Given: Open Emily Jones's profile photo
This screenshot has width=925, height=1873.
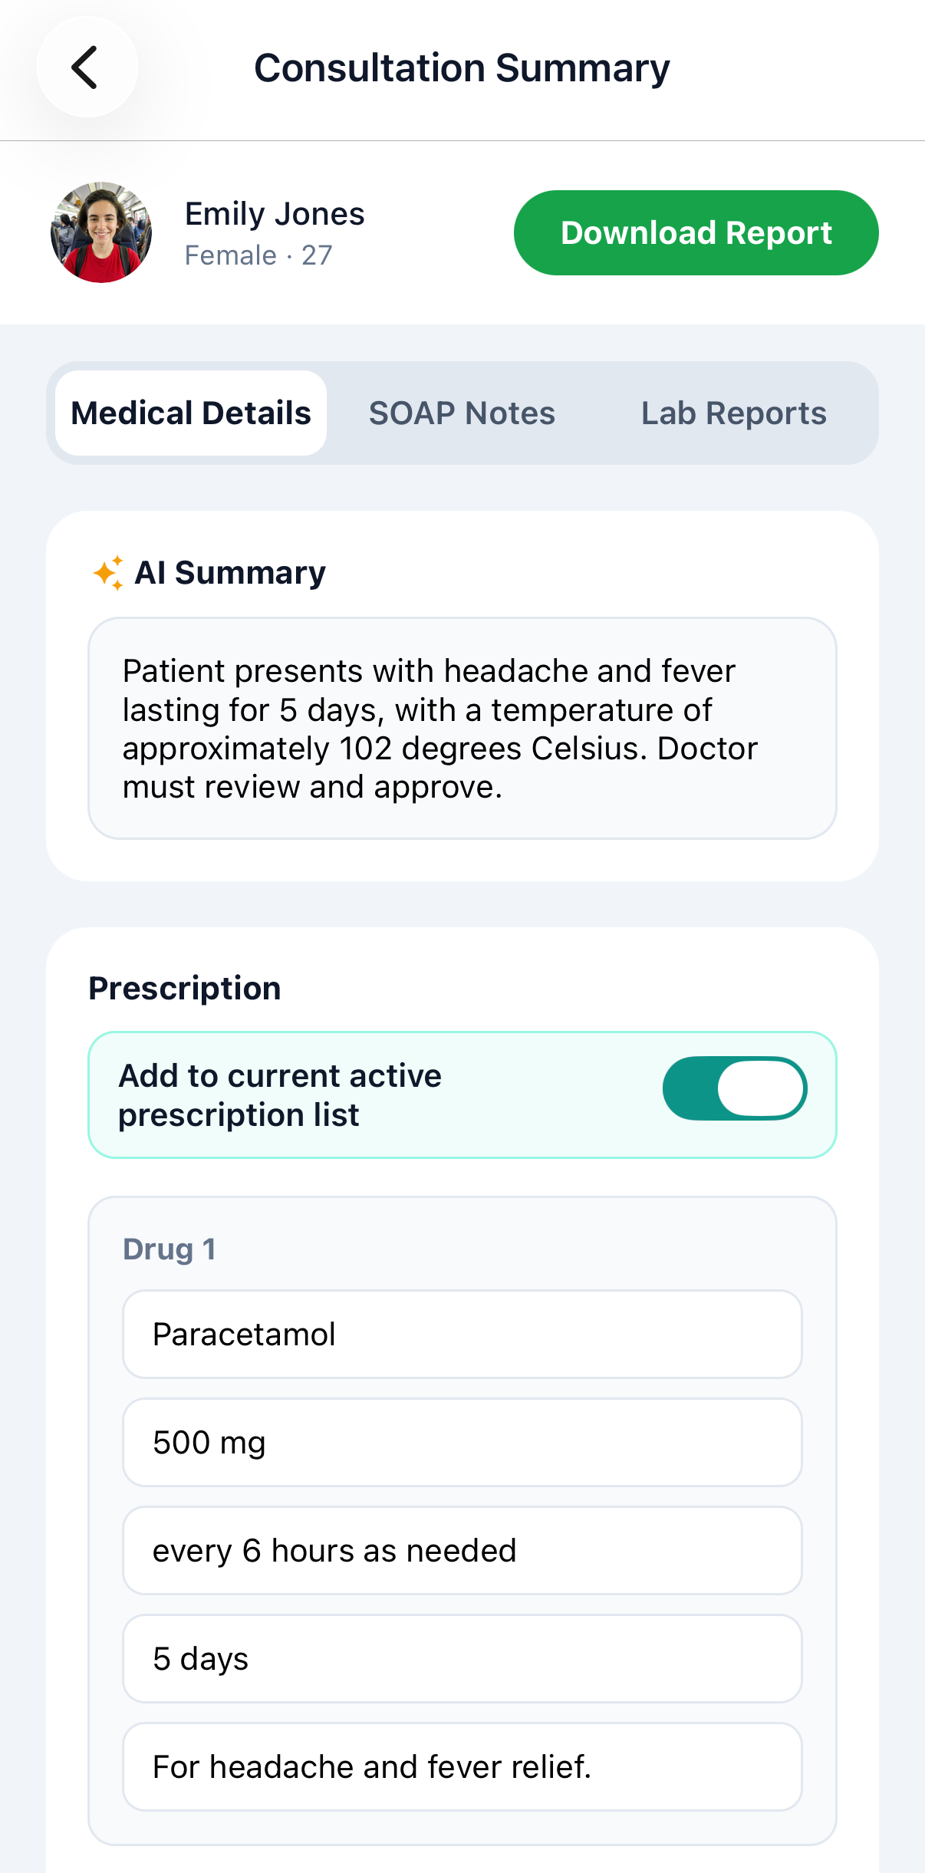Looking at the screenshot, I should coord(101,232).
